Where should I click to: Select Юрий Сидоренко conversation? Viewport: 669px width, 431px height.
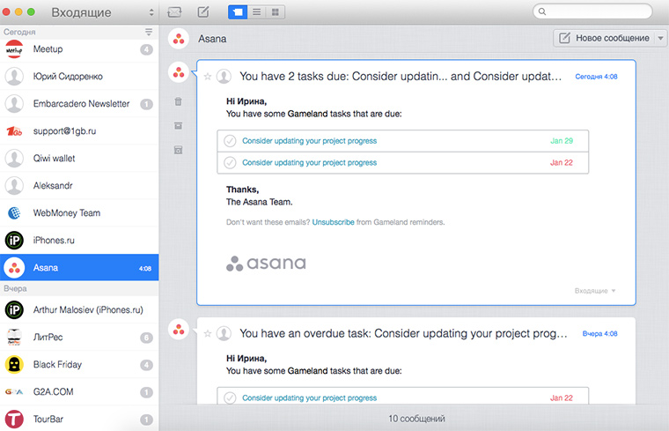click(79, 77)
